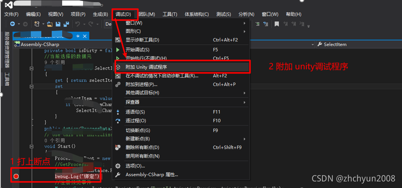Open the 帮助(H) menu
Viewport: 402px width, 188px height.
tap(294, 14)
